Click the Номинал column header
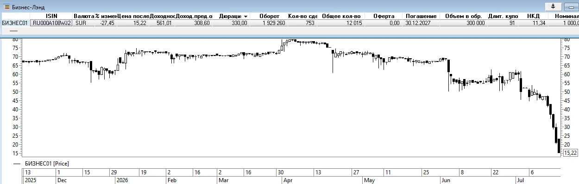Screen dimensions: 579x184 [x=564, y=16]
